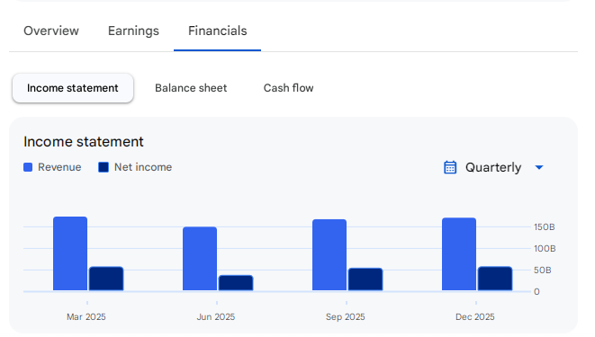Click the Dec 2025 revenue bar
The height and width of the screenshot is (337, 595).
(x=459, y=254)
